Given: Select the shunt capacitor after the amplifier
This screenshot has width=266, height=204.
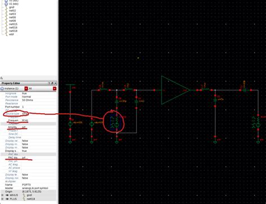Looking at the screenshot, I should point(215,100).
